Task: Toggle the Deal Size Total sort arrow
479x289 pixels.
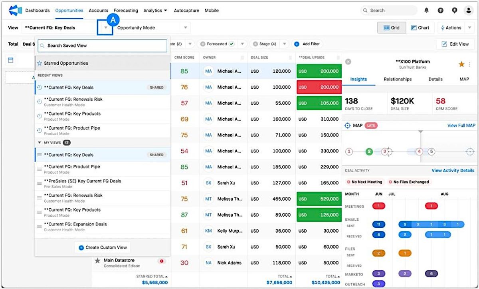Action: tap(291, 276)
